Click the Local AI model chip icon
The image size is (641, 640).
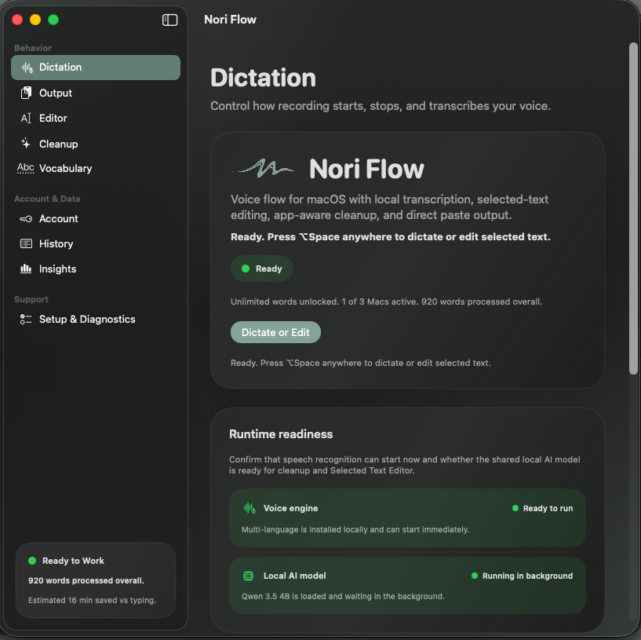tap(248, 576)
